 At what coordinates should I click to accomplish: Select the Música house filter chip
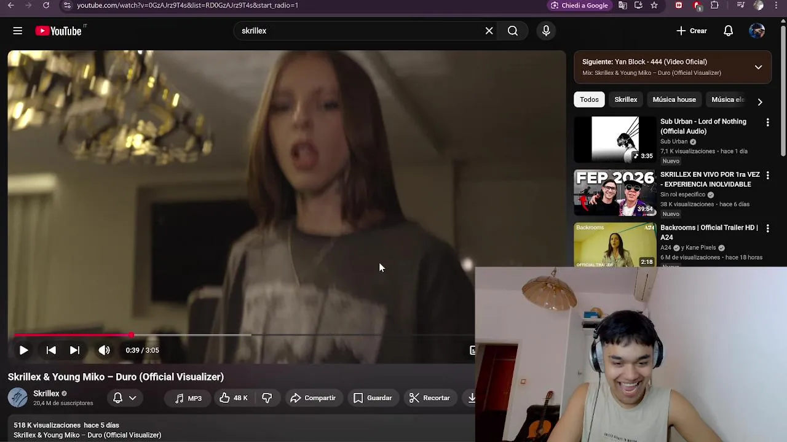pos(674,99)
